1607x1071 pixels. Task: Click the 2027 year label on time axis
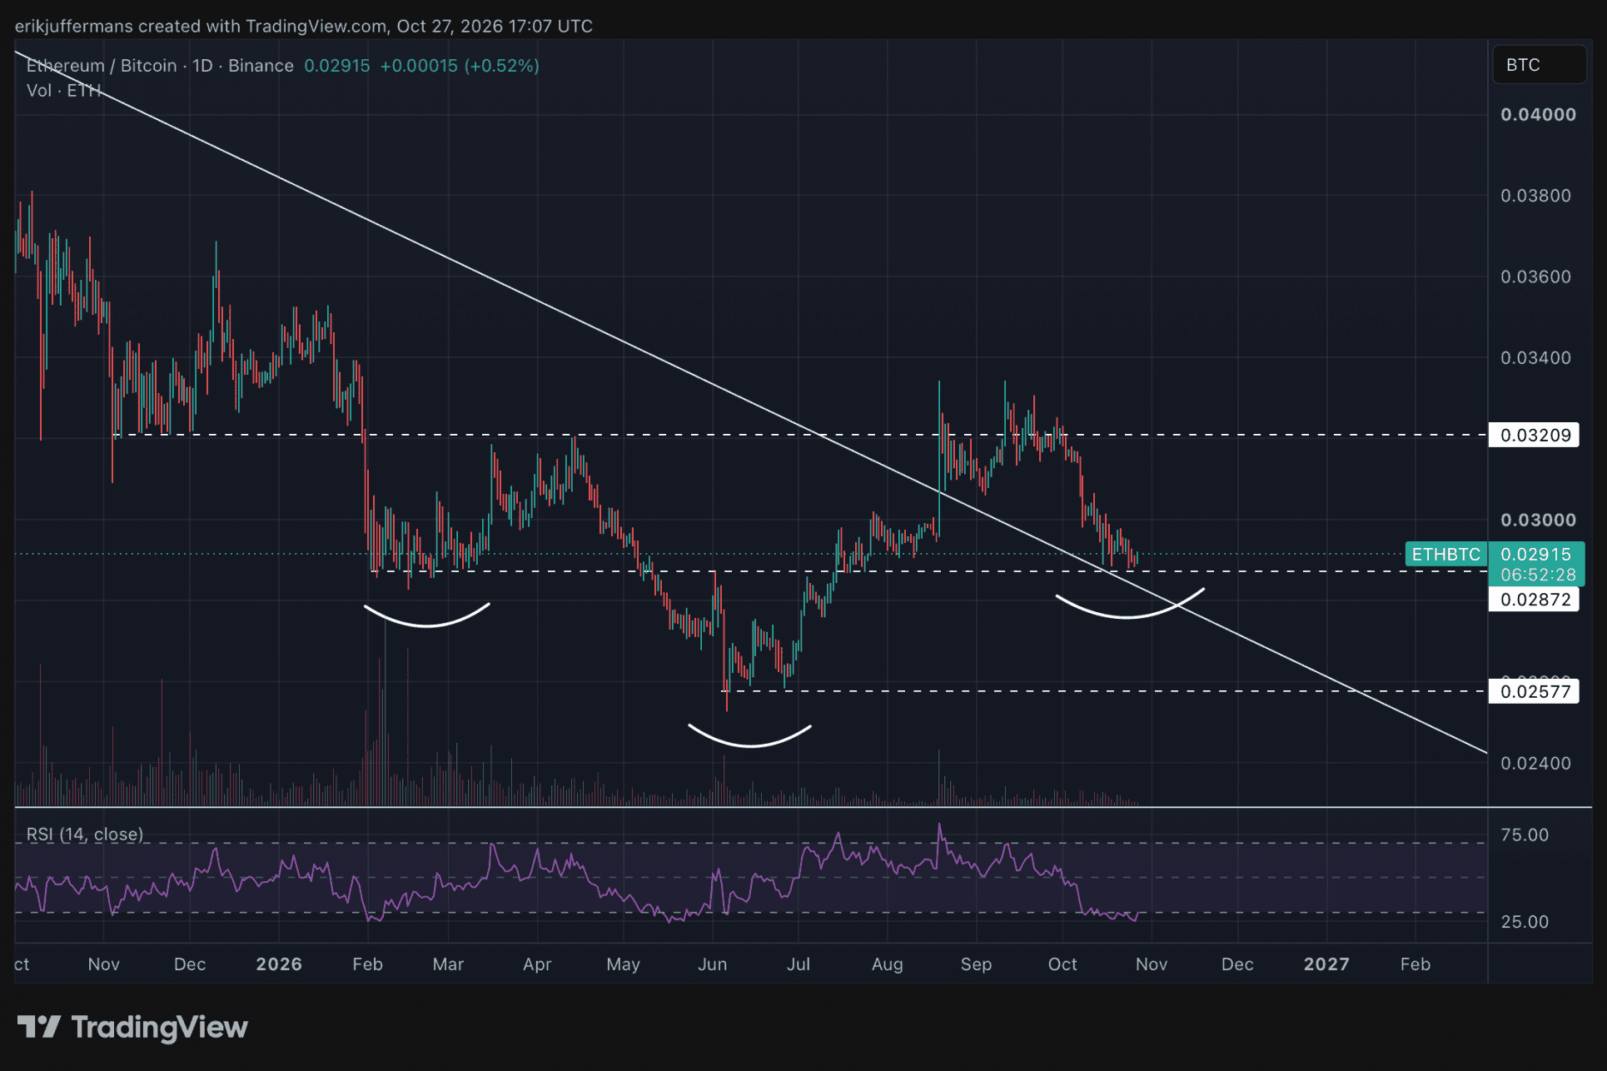click(1326, 964)
